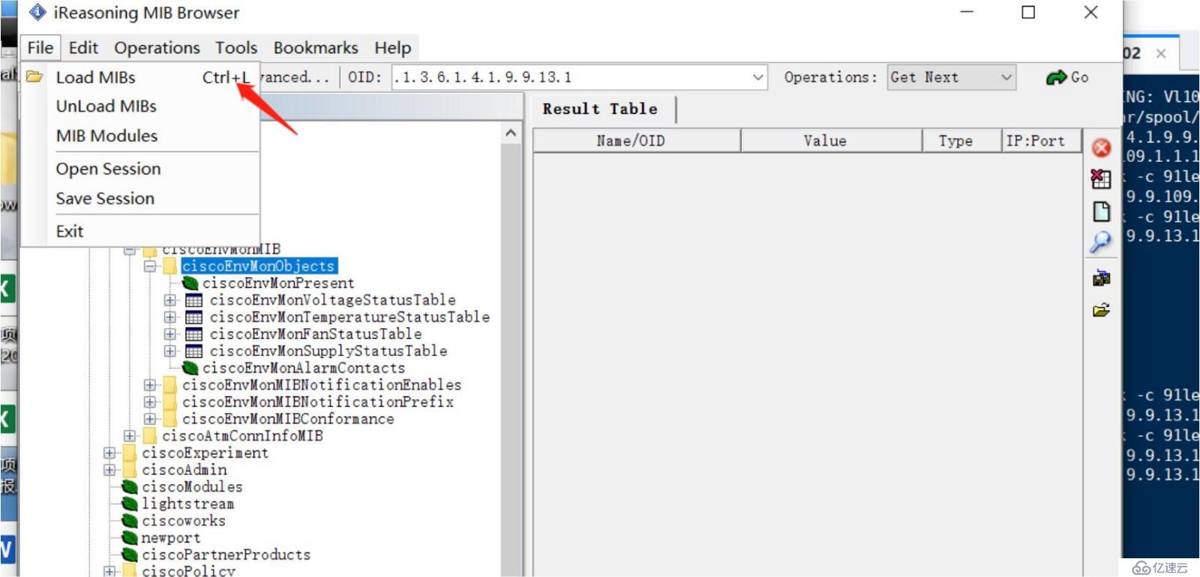Screen dimensions: 1200x577
Task: Expand the ciscoAtmConnInfoMIB node
Action: pyautogui.click(x=130, y=436)
